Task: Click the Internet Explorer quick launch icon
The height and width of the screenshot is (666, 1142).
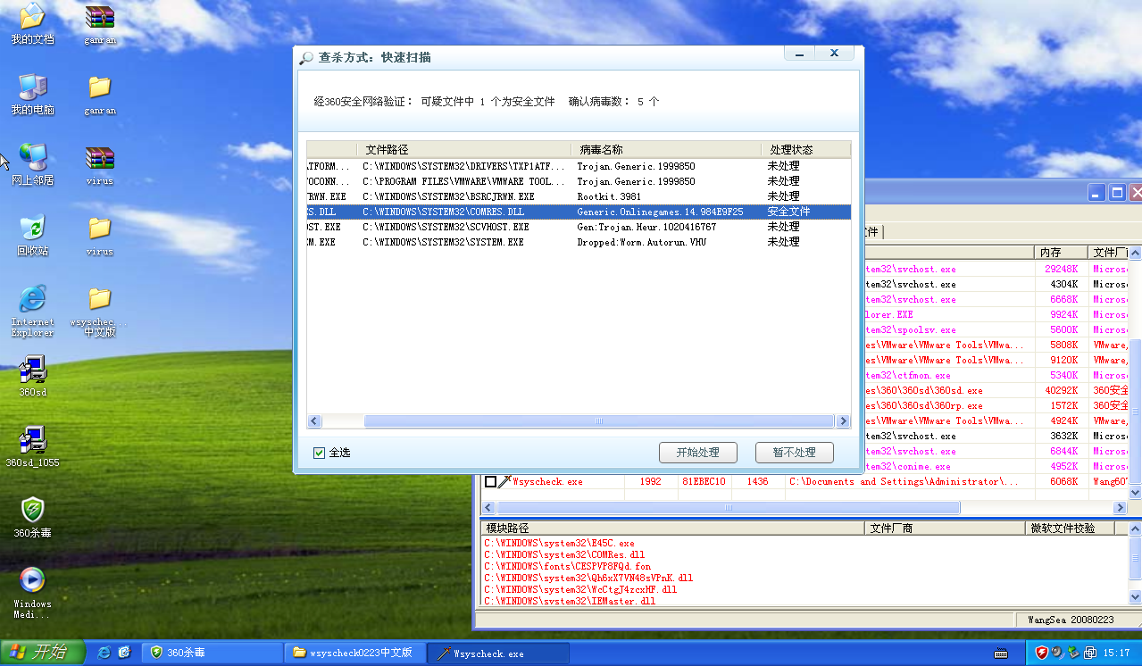Action: 104,653
